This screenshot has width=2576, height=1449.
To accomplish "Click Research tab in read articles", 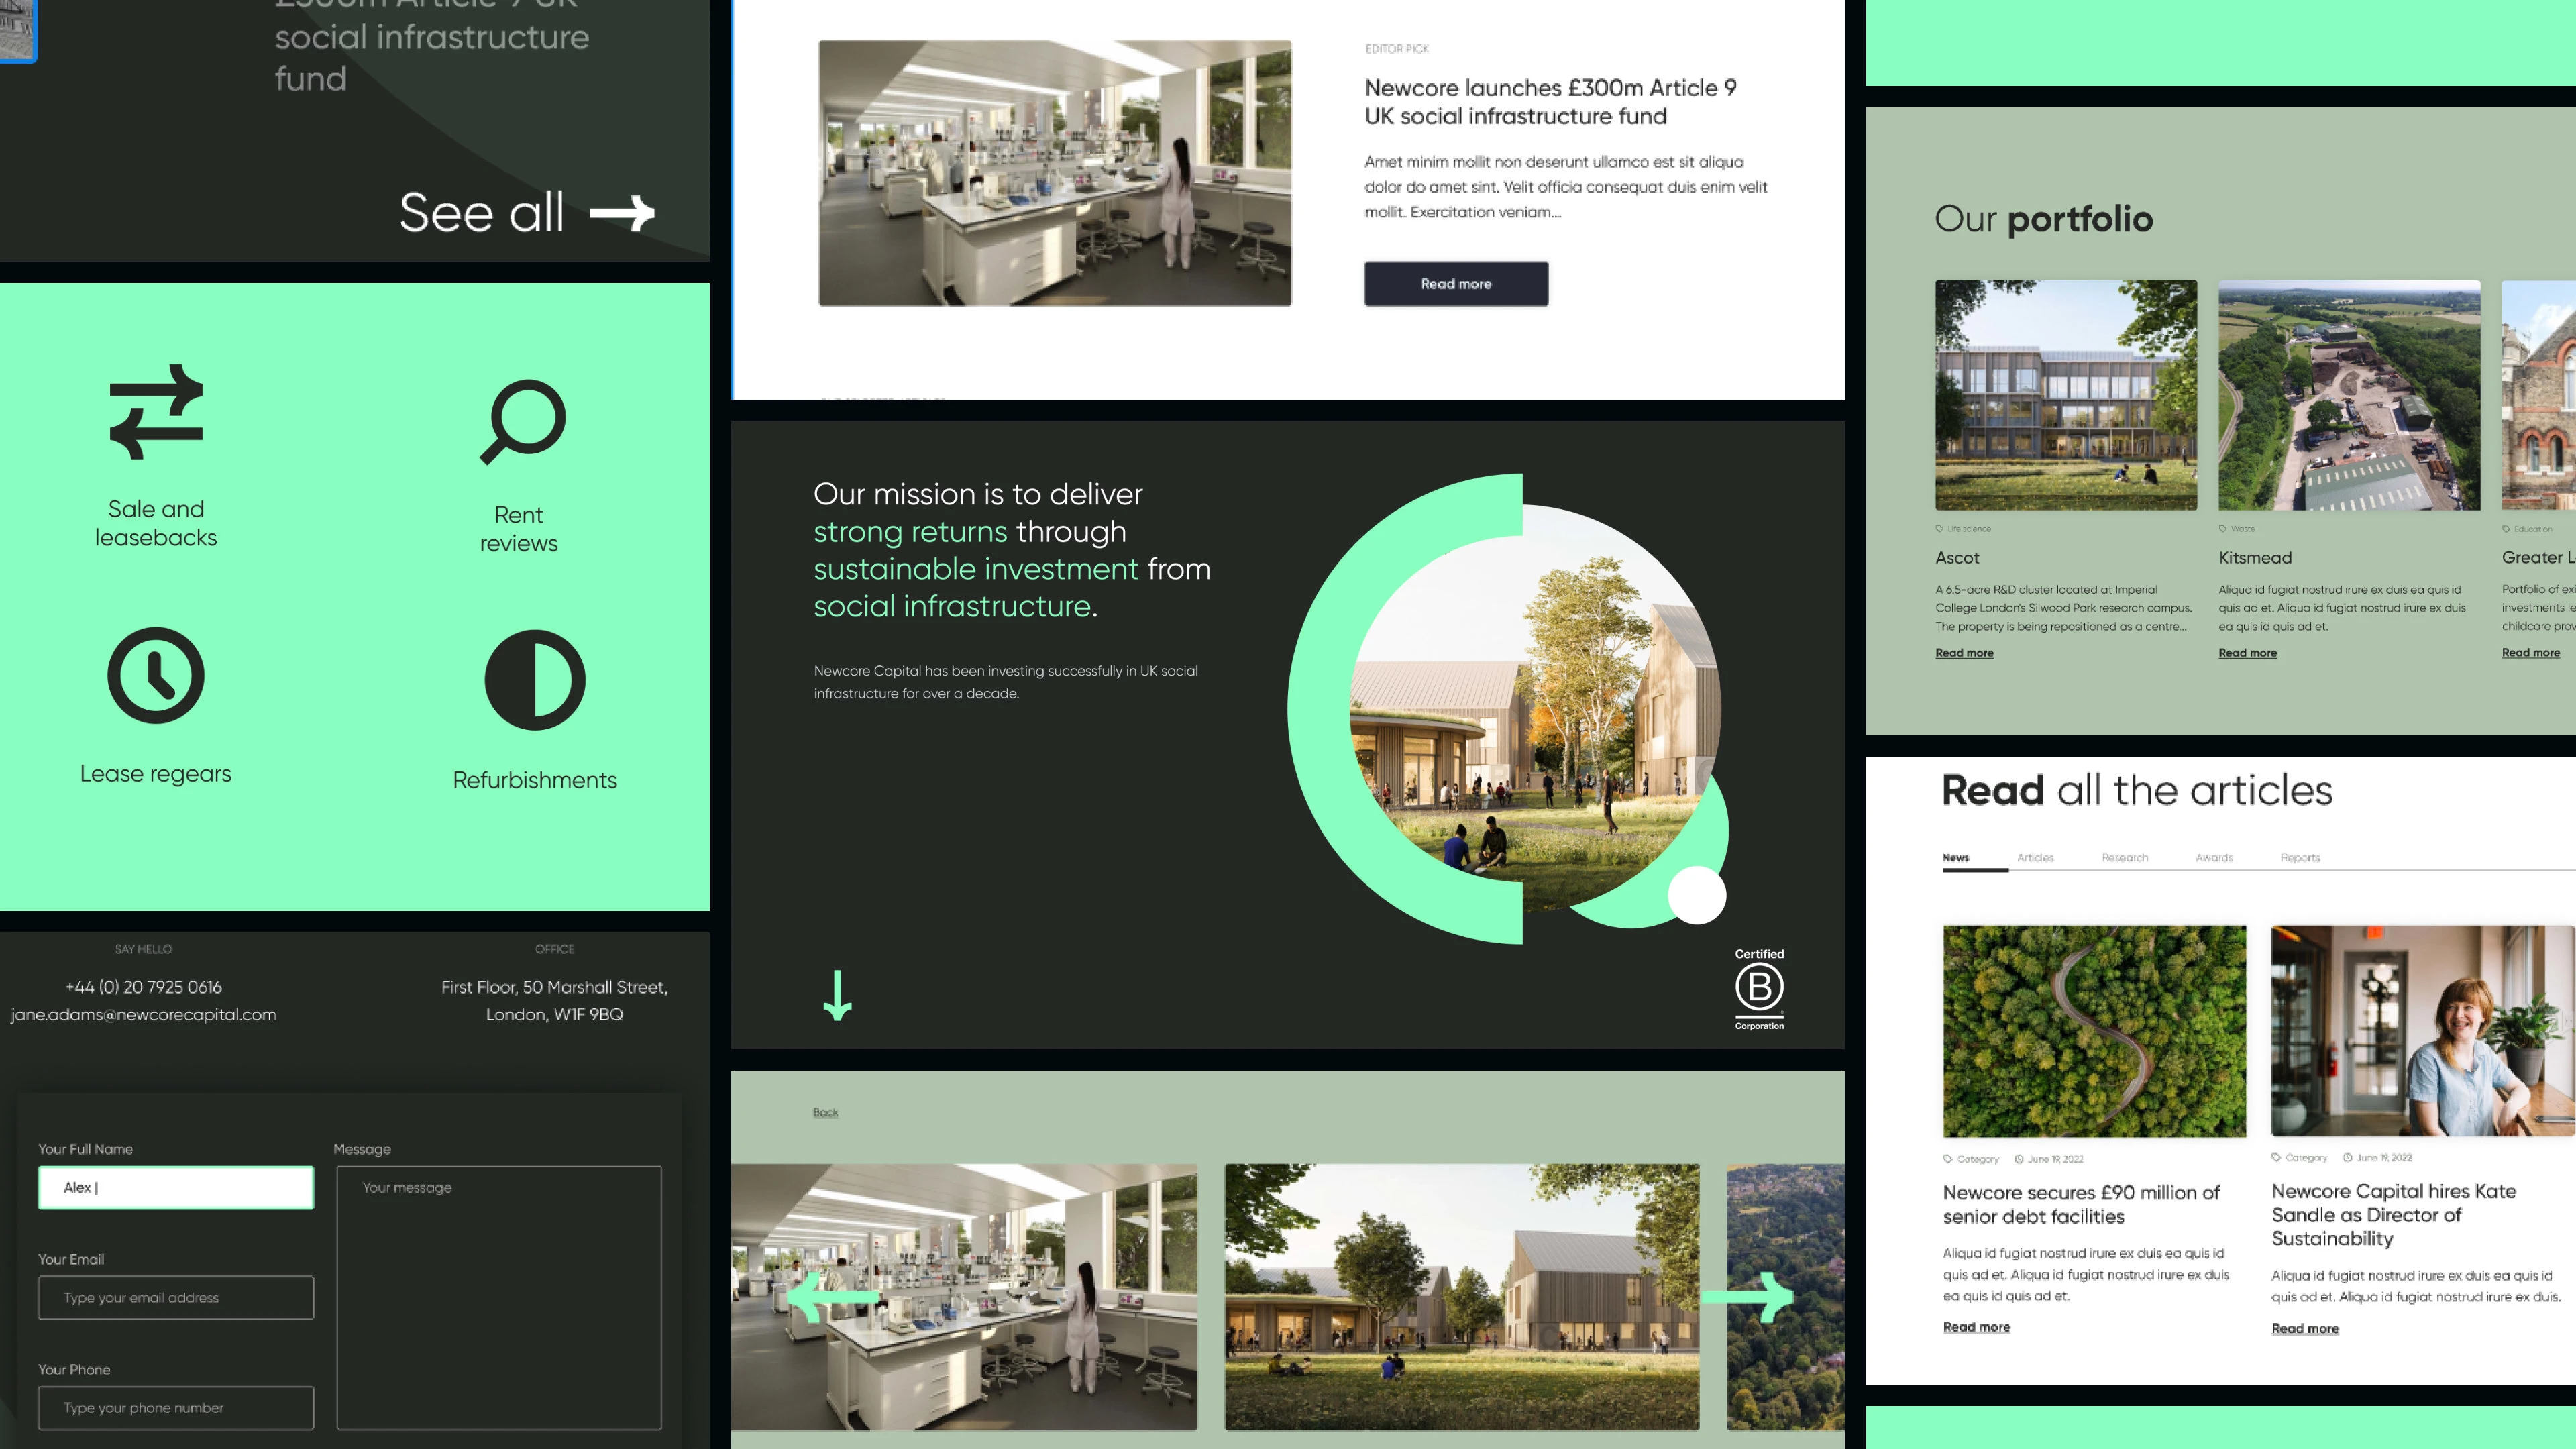I will 2121,856.
